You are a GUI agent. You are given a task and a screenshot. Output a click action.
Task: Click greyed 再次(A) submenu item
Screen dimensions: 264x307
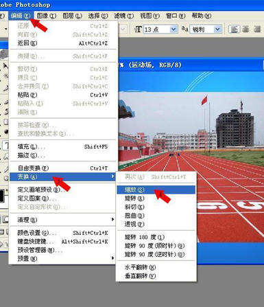tap(156, 177)
